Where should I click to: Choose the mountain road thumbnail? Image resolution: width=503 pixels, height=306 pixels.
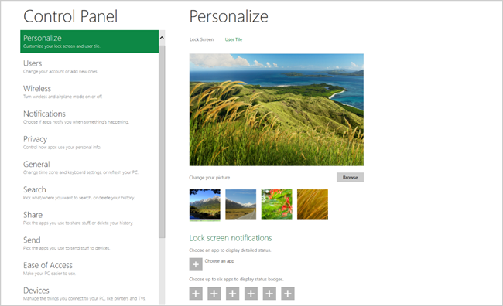pos(241,205)
